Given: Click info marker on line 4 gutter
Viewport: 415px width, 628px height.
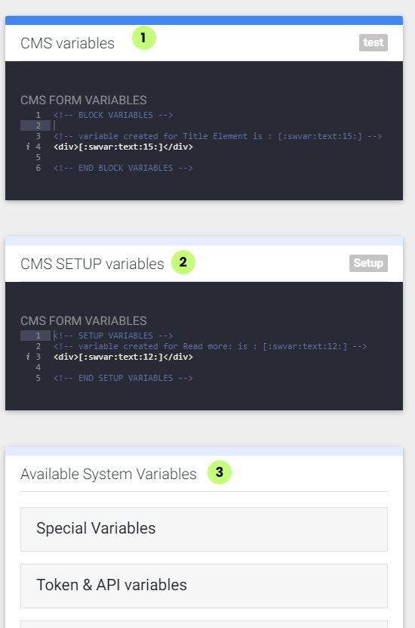Looking at the screenshot, I should click(x=28, y=147).
